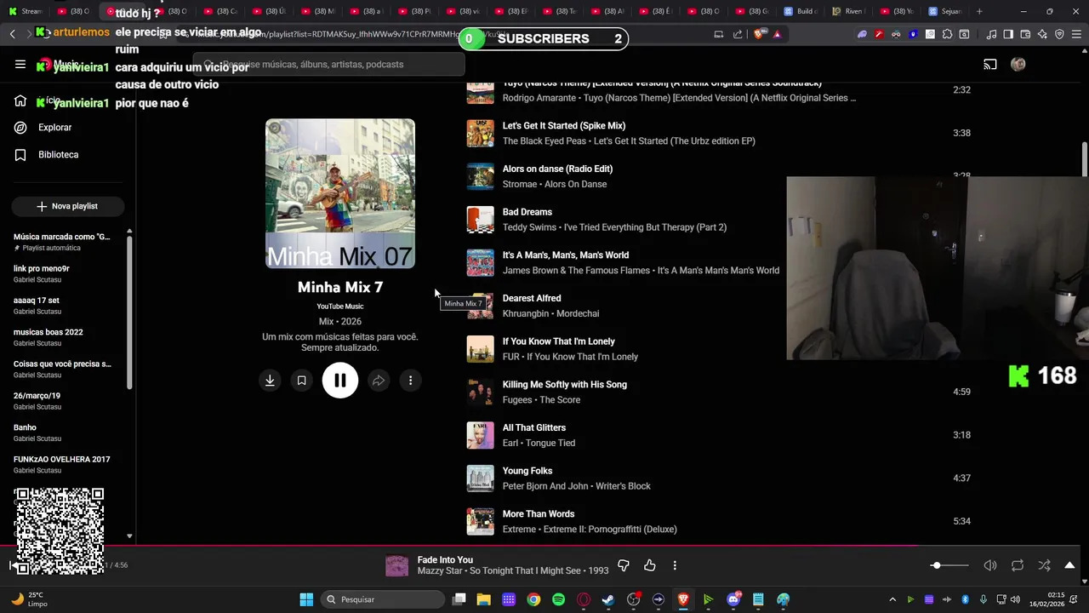This screenshot has height=613, width=1089.
Task: Open Discord from the taskbar
Action: tap(733, 599)
